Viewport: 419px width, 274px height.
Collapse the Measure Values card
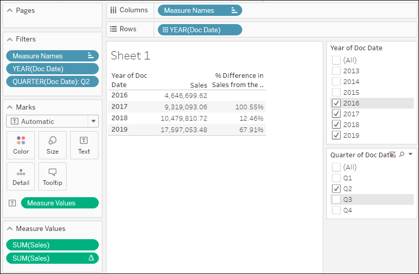(9, 228)
